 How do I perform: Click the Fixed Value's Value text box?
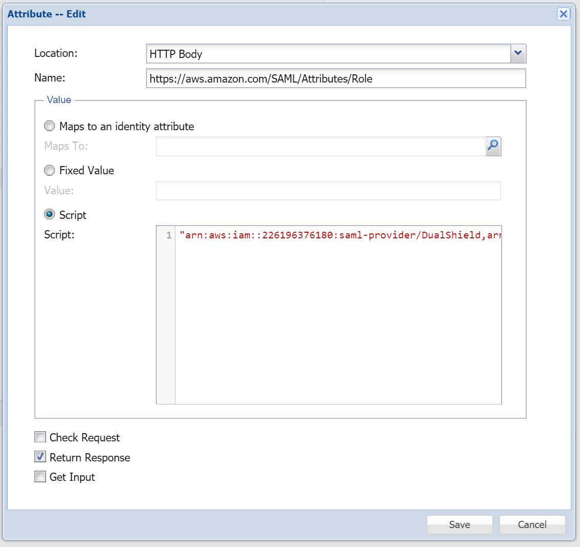click(328, 191)
